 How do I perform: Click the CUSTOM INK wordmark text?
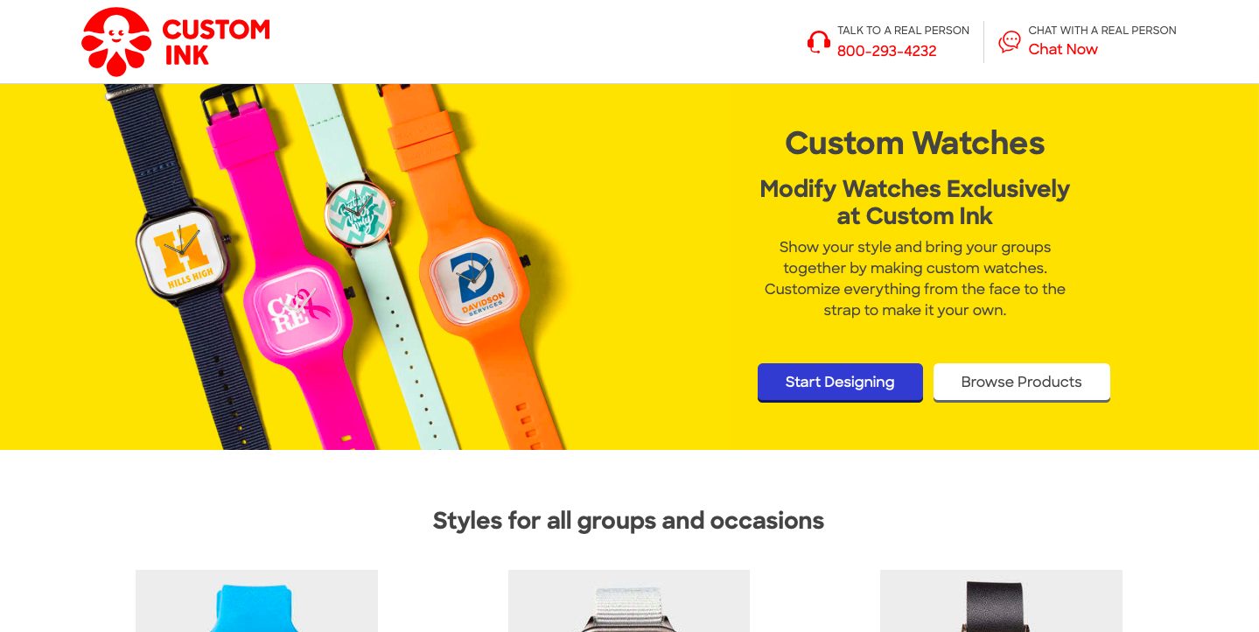point(216,42)
